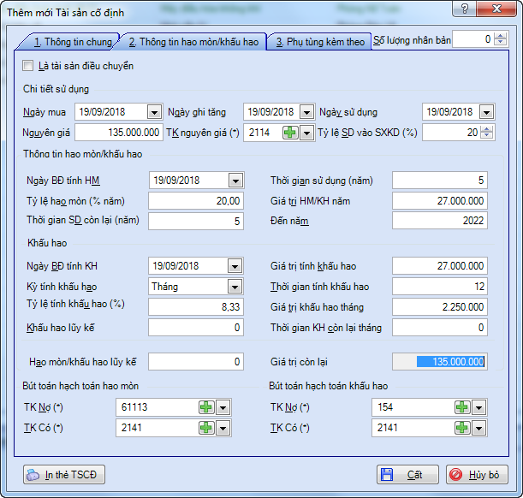
Task: Click Số lượng nhân bản stepper arrows
Action: tap(500, 39)
